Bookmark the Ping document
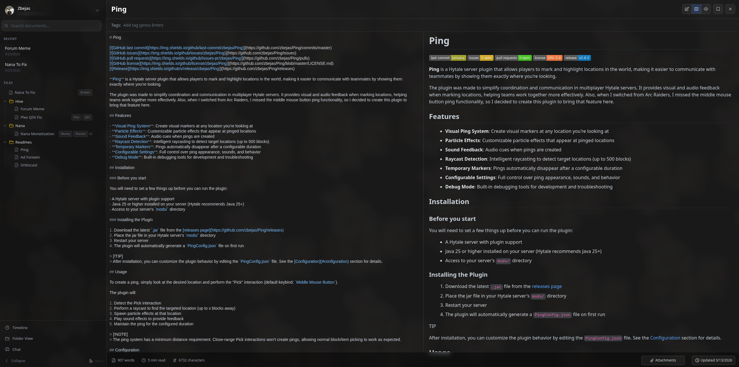This screenshot has width=739, height=367. [718, 9]
